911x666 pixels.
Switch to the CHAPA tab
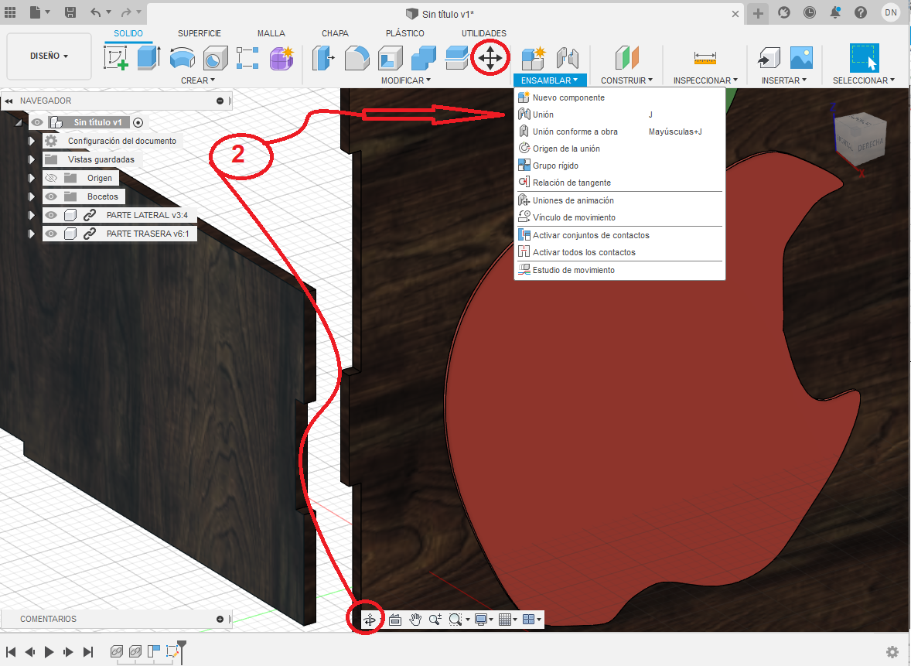point(335,33)
